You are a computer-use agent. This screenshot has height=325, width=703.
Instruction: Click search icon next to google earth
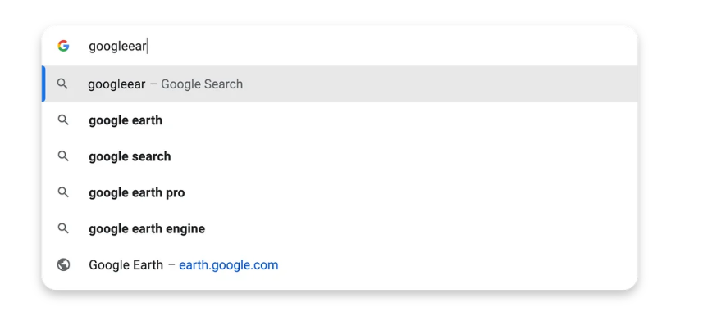pyautogui.click(x=63, y=120)
